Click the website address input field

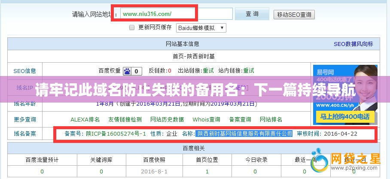177,14
